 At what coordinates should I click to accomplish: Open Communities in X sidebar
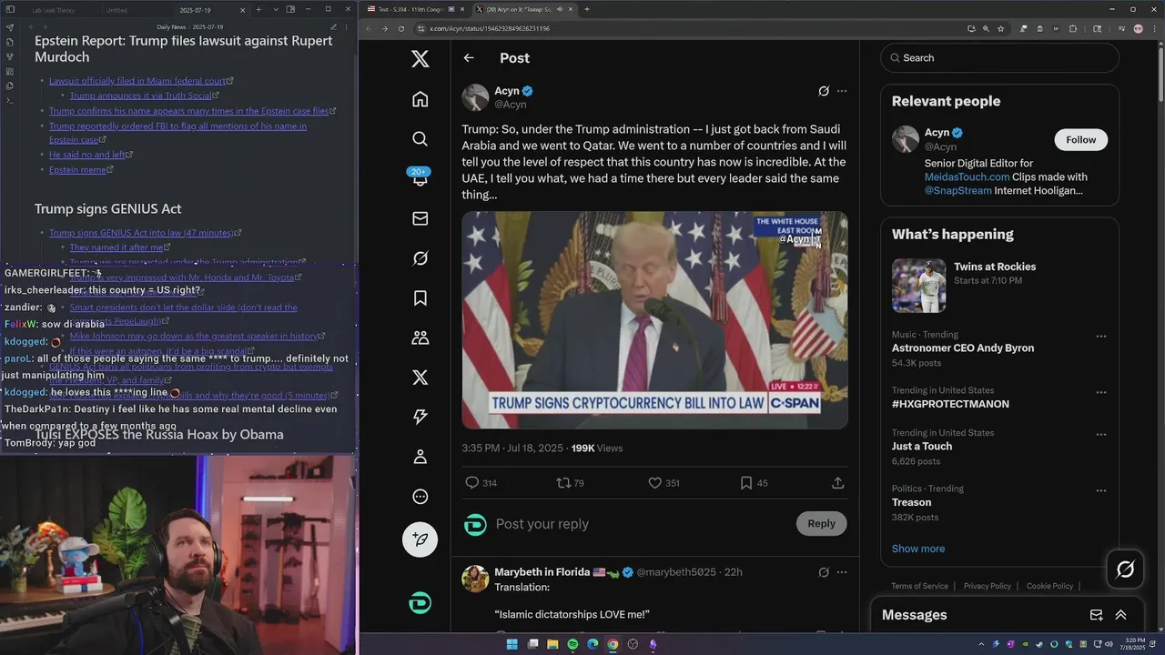(x=420, y=338)
